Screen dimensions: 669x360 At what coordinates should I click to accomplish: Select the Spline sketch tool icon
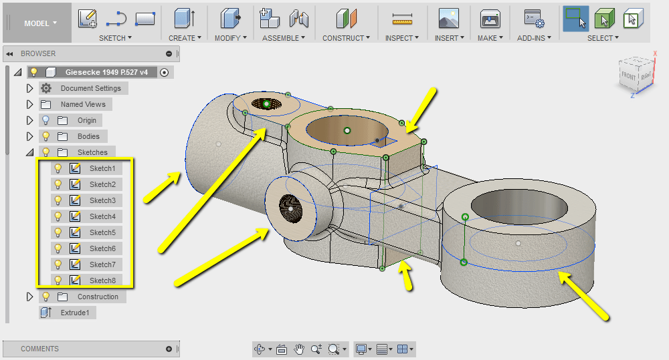116,19
